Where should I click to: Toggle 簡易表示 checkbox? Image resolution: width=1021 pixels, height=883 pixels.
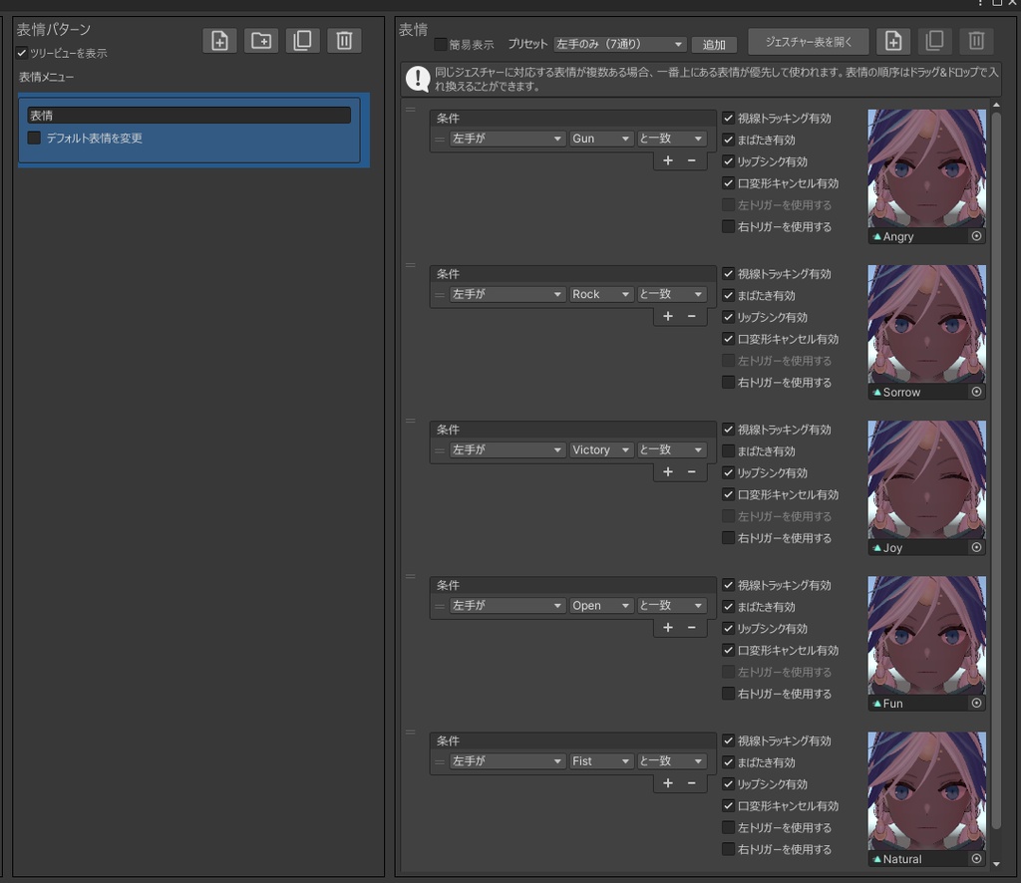440,44
